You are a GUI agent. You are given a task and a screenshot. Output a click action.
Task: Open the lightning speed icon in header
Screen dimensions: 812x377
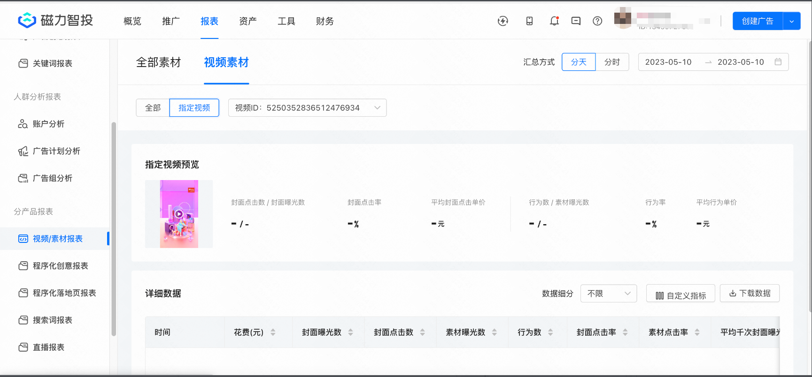pyautogui.click(x=503, y=21)
